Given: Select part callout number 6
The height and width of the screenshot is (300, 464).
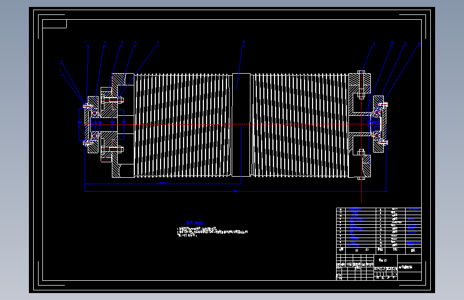Looking at the screenshot, I should (135, 43).
